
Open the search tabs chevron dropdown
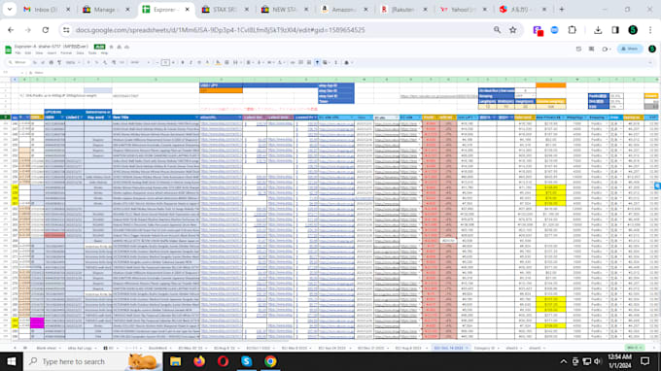pyautogui.click(x=10, y=9)
